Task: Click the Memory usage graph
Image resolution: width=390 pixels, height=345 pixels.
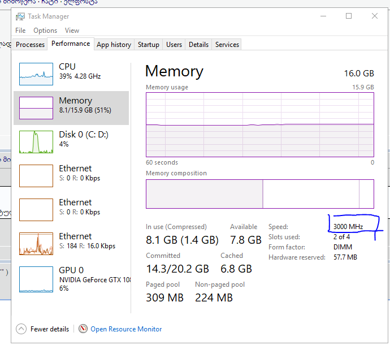Action: [x=260, y=124]
